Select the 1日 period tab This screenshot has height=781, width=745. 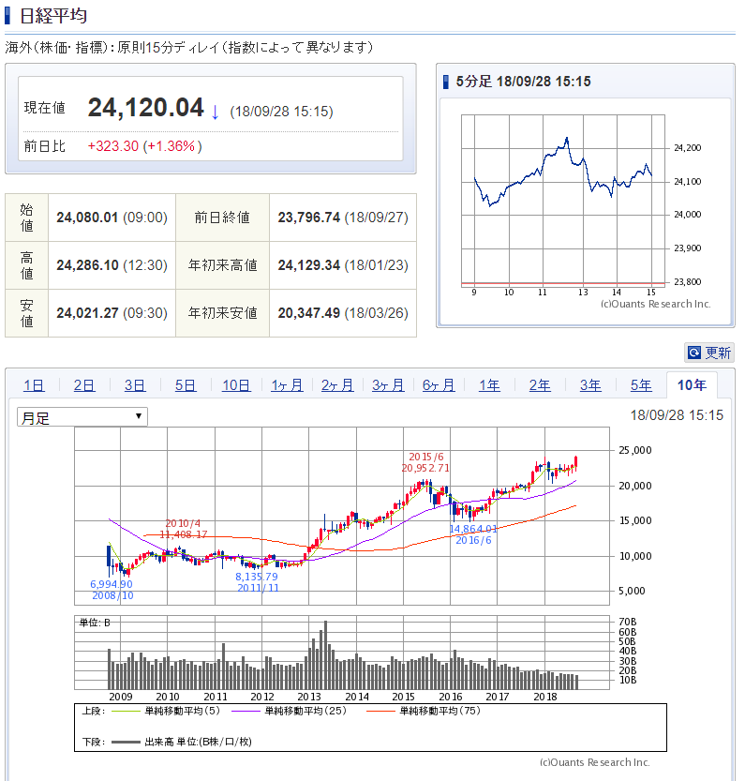coord(34,385)
